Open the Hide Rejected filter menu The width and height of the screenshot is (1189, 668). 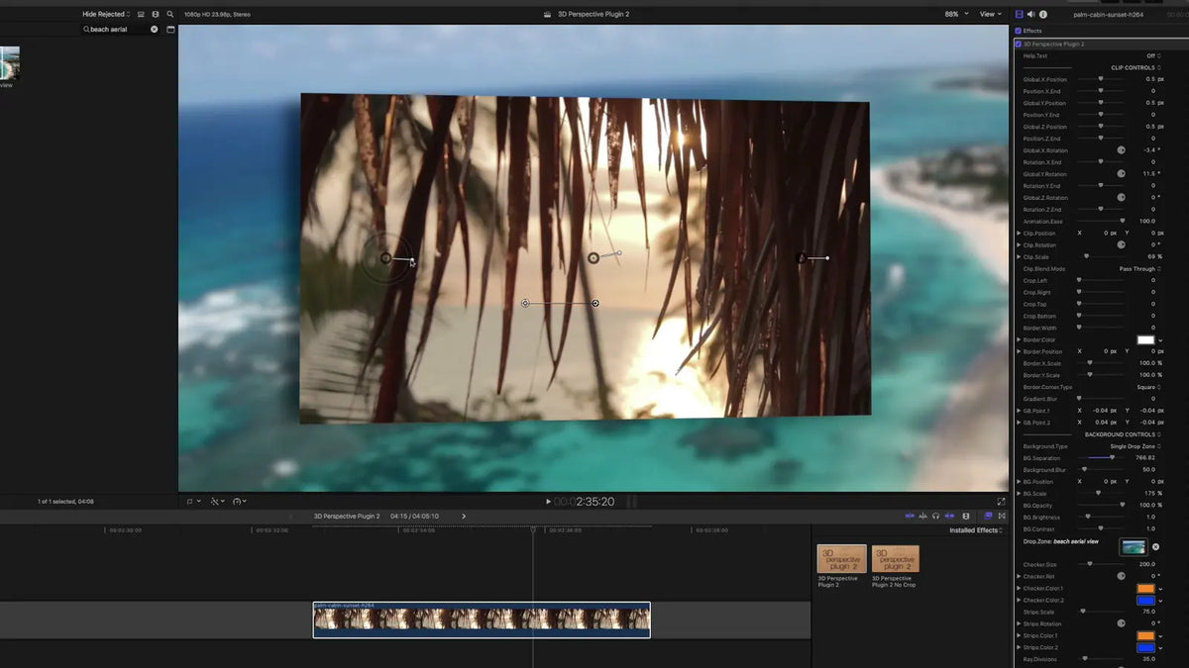point(106,14)
